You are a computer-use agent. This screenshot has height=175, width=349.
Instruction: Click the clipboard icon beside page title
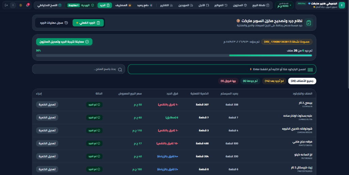click(309, 23)
